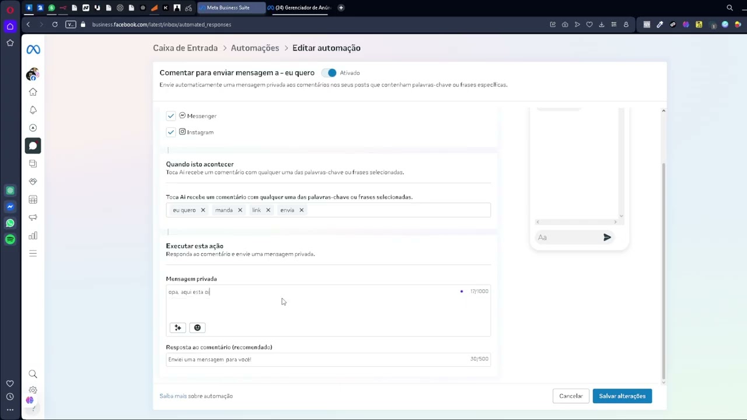Go back with browser back arrow

click(x=28, y=24)
